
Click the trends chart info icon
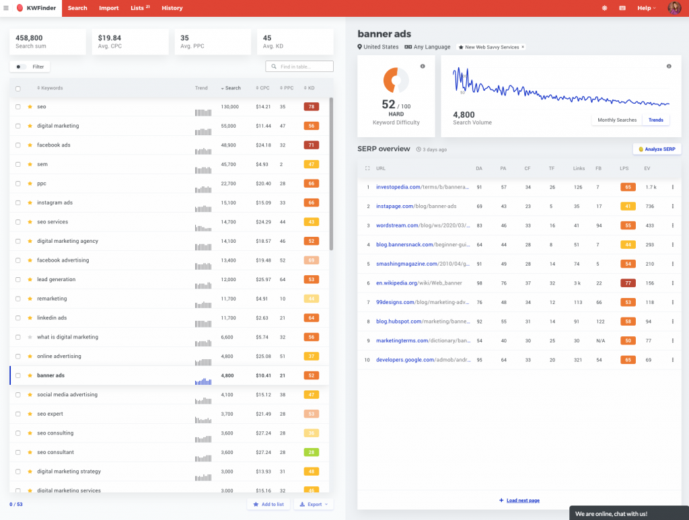point(669,67)
